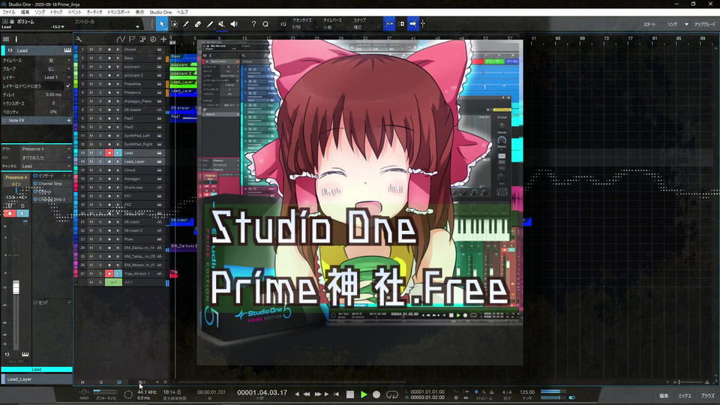Screen dimensions: 720x405
Task: Mute the Drums track
Action: pos(91,49)
